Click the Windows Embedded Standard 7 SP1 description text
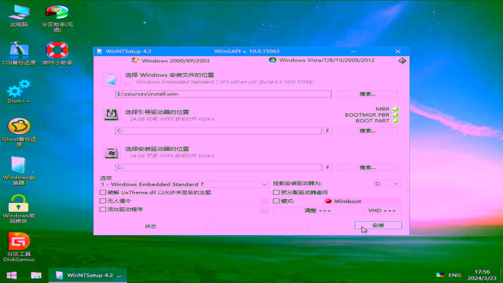Image resolution: width=503 pixels, height=283 pixels. 225,82
